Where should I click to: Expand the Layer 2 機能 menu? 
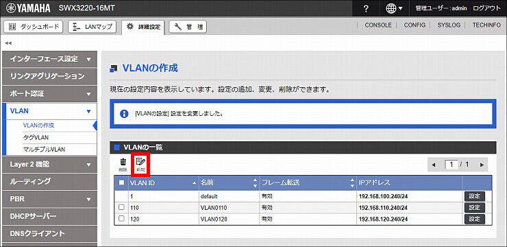pyautogui.click(x=49, y=165)
